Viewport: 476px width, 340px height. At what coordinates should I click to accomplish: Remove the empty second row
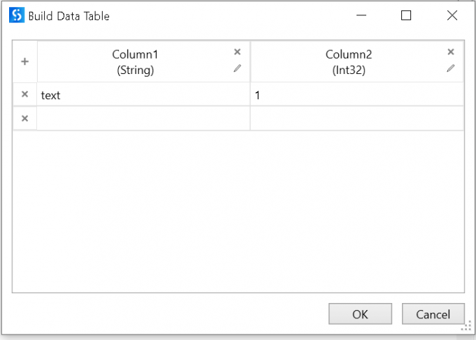click(x=24, y=118)
